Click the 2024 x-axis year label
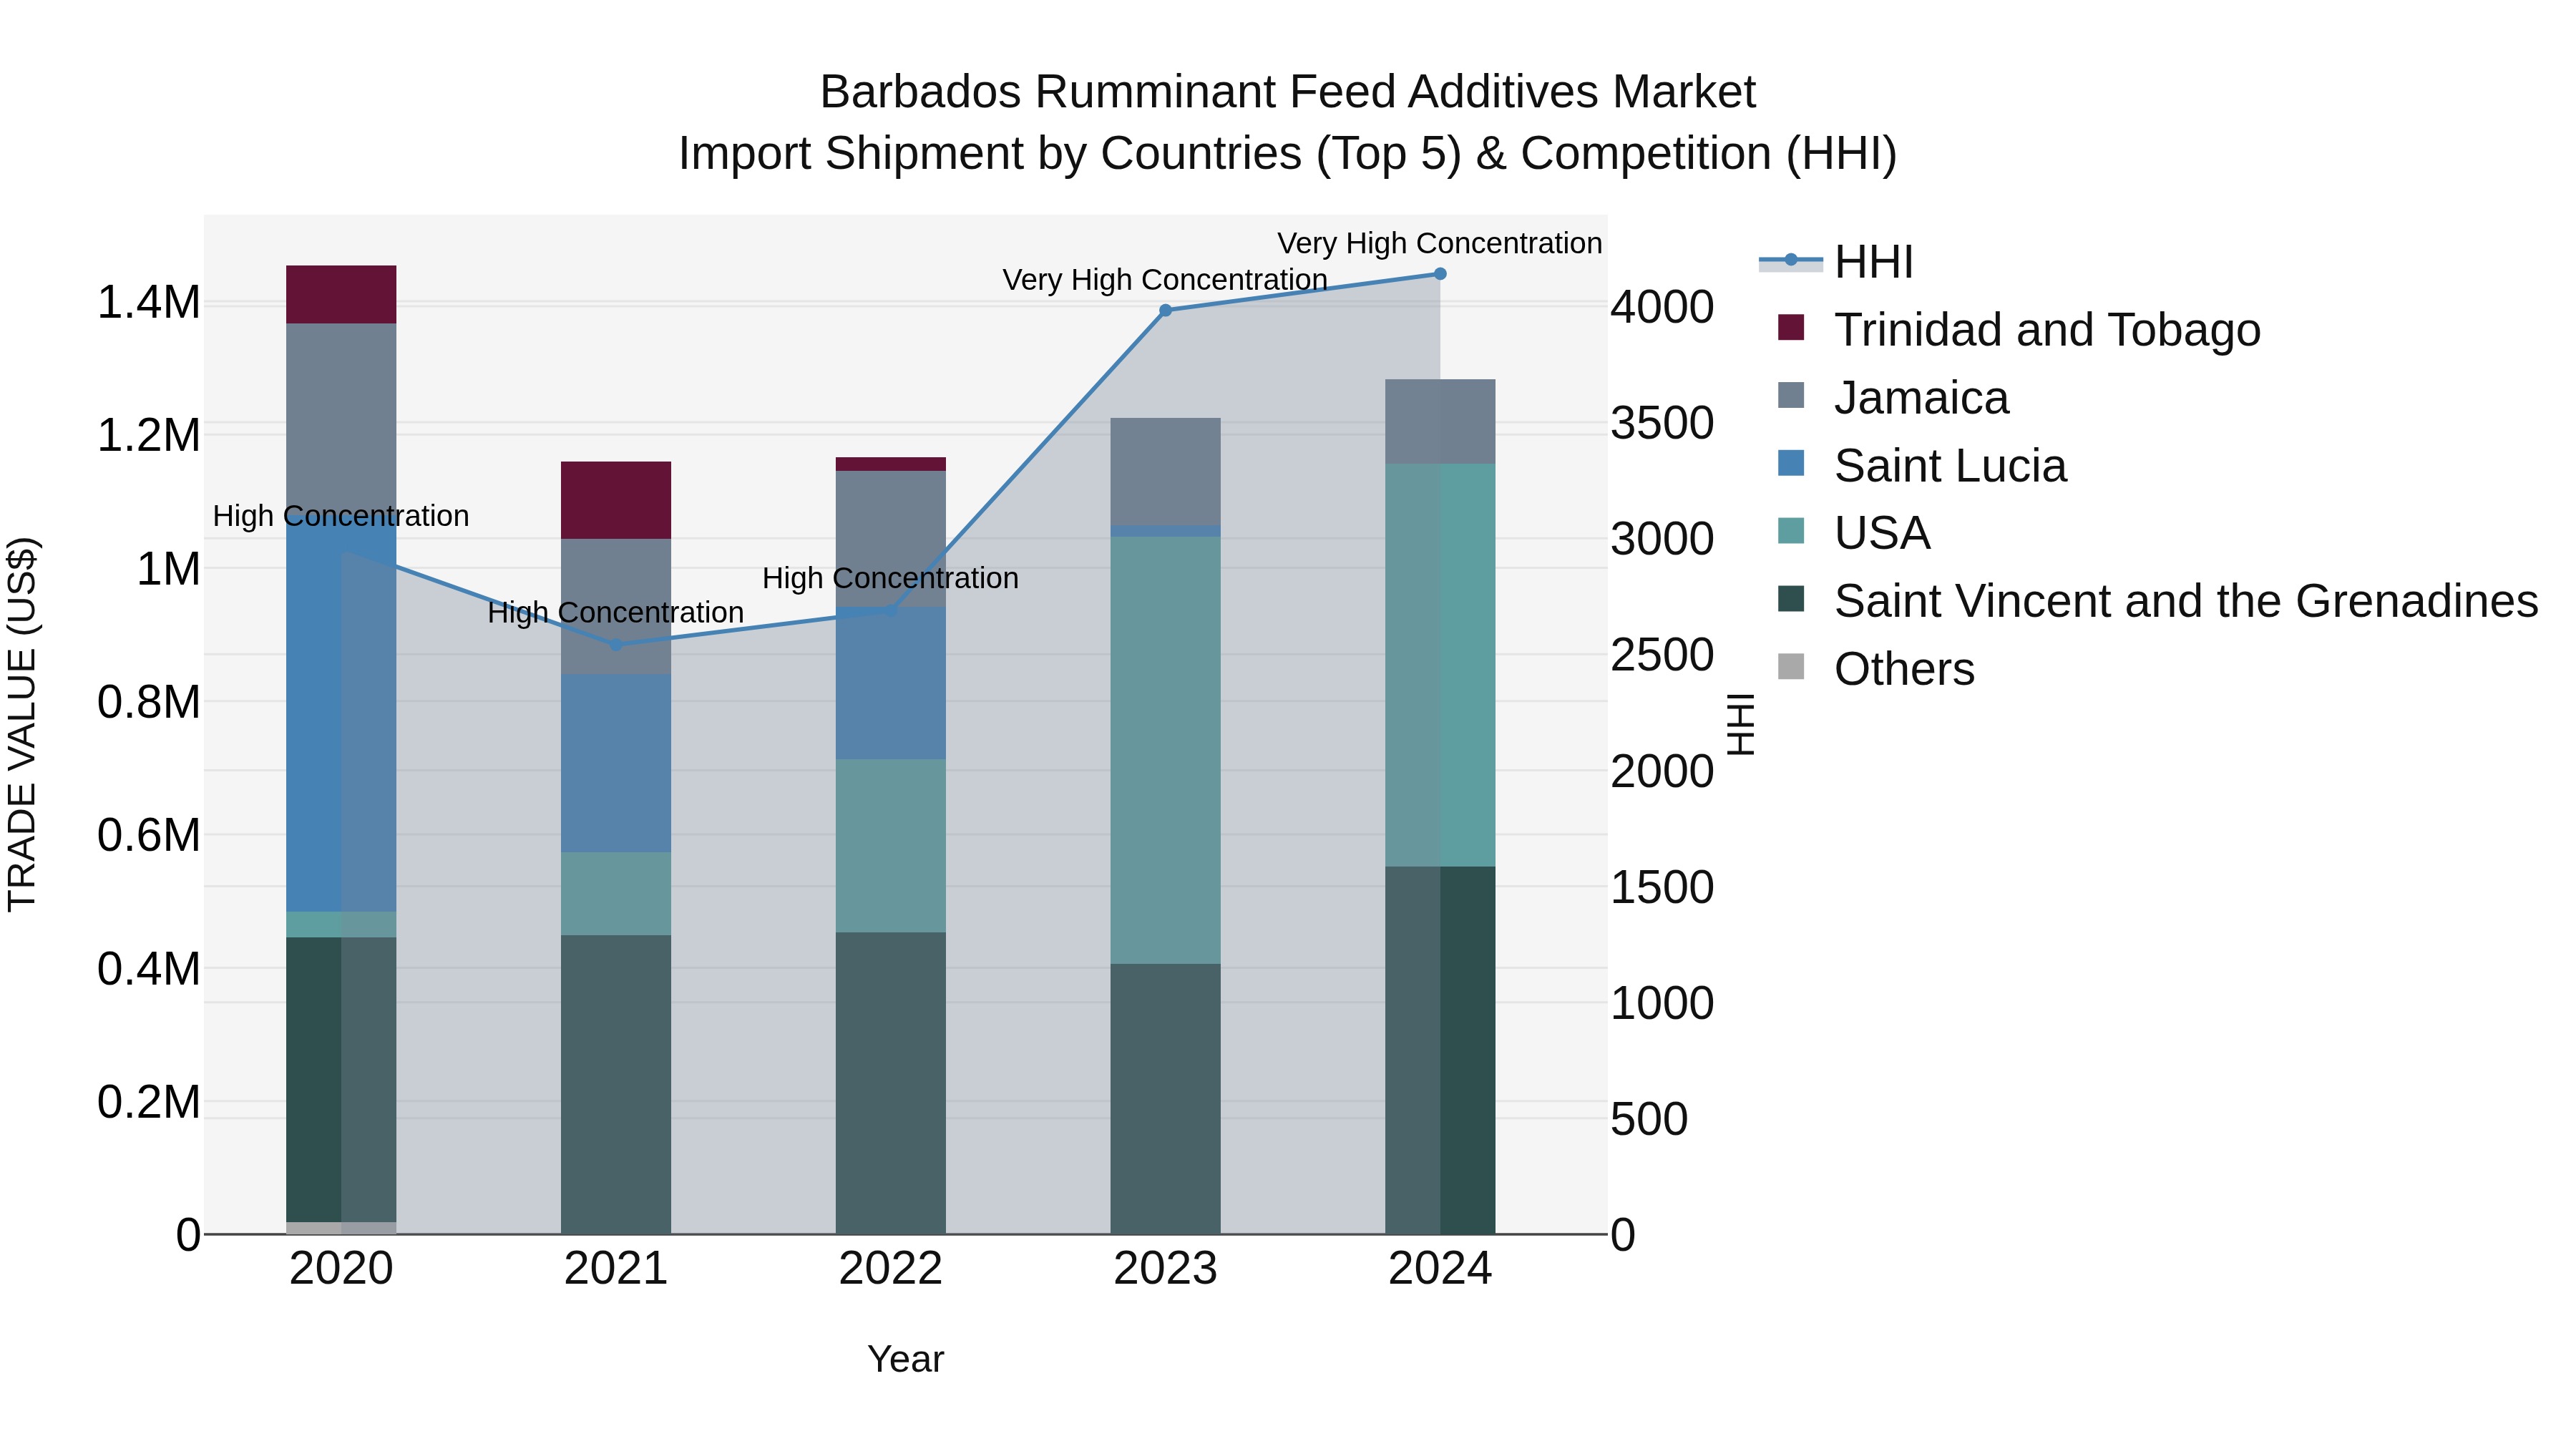Image resolution: width=2576 pixels, height=1449 pixels. pyautogui.click(x=1440, y=1269)
